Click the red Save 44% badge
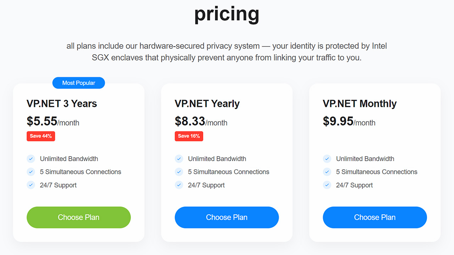Image resolution: width=454 pixels, height=255 pixels. (41, 136)
